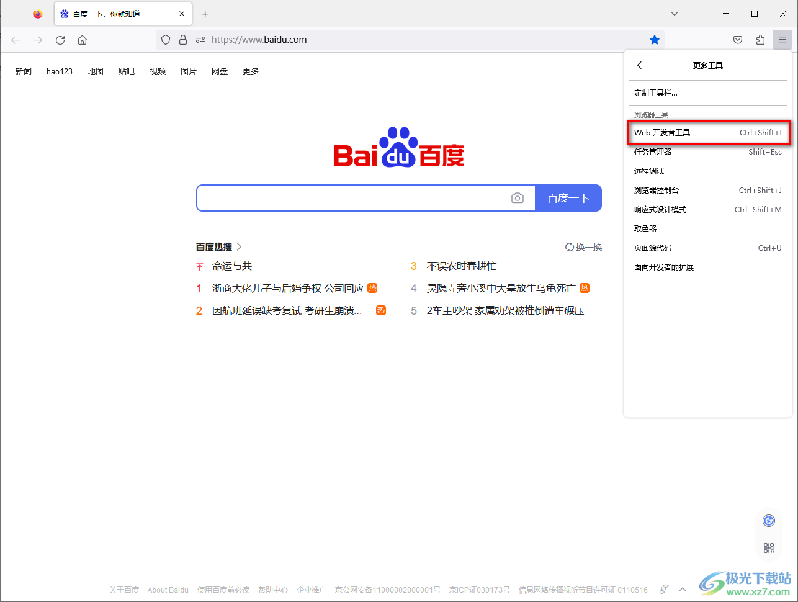Go back one page
Screen dimensions: 798x602
[16, 40]
